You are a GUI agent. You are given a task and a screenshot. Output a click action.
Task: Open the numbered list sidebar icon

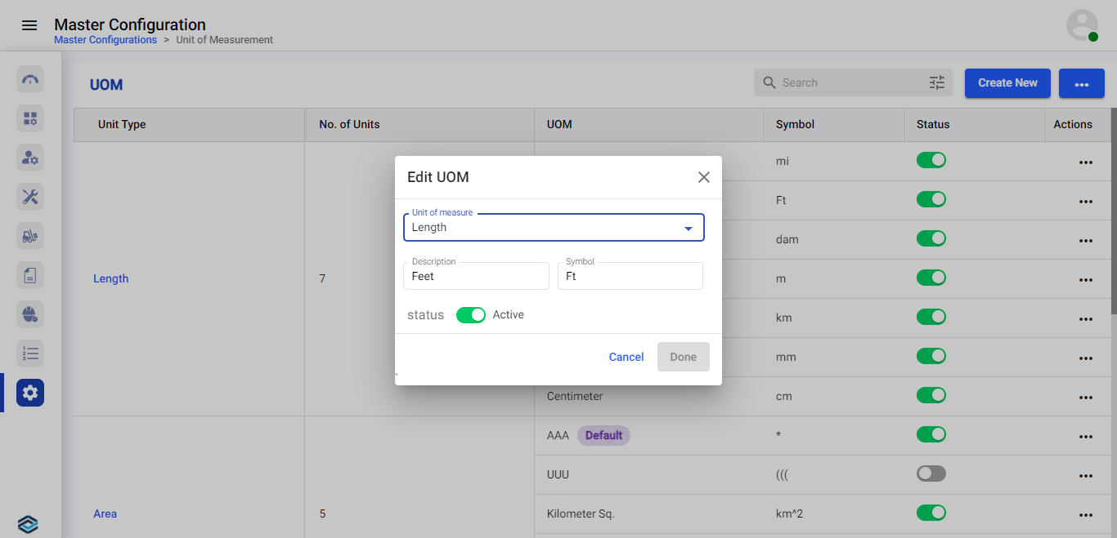[x=30, y=353]
